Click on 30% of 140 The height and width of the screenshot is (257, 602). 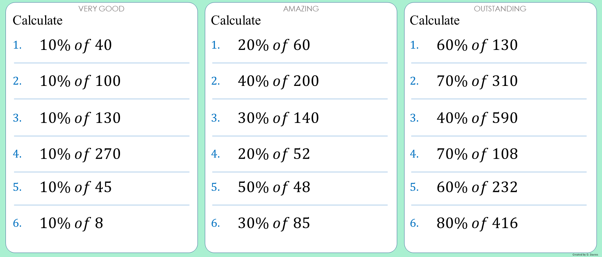tap(278, 118)
